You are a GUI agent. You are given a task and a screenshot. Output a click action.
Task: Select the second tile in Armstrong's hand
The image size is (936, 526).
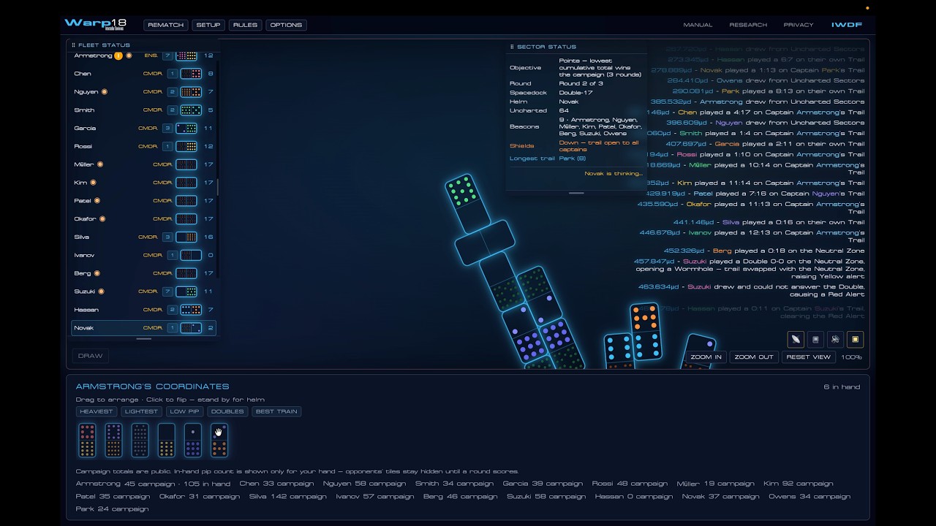[x=113, y=440]
